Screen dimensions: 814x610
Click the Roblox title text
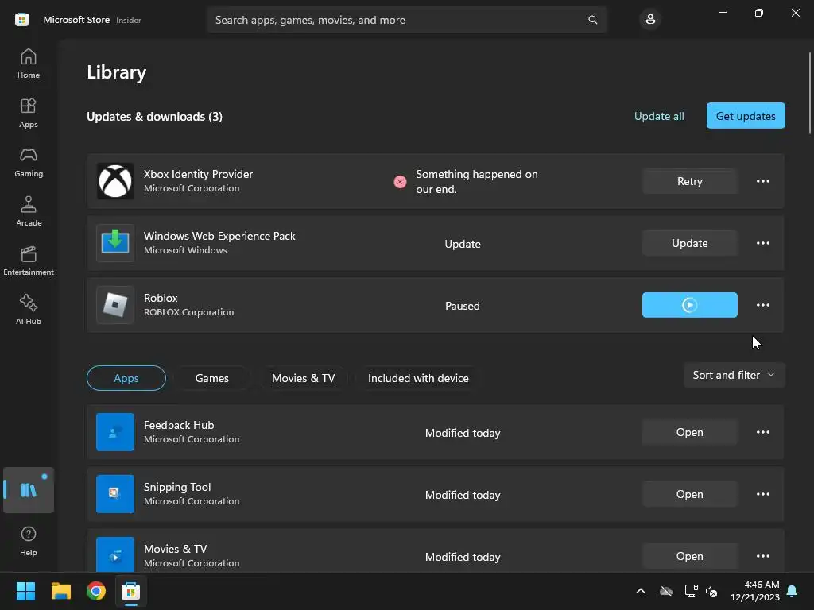(x=161, y=298)
